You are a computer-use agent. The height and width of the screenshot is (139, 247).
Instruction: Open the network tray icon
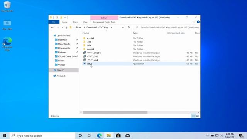click(x=217, y=136)
